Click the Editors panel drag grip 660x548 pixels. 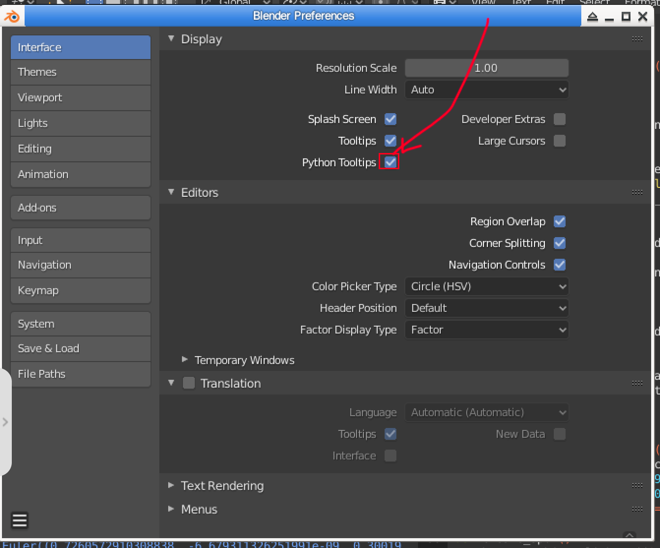point(637,192)
